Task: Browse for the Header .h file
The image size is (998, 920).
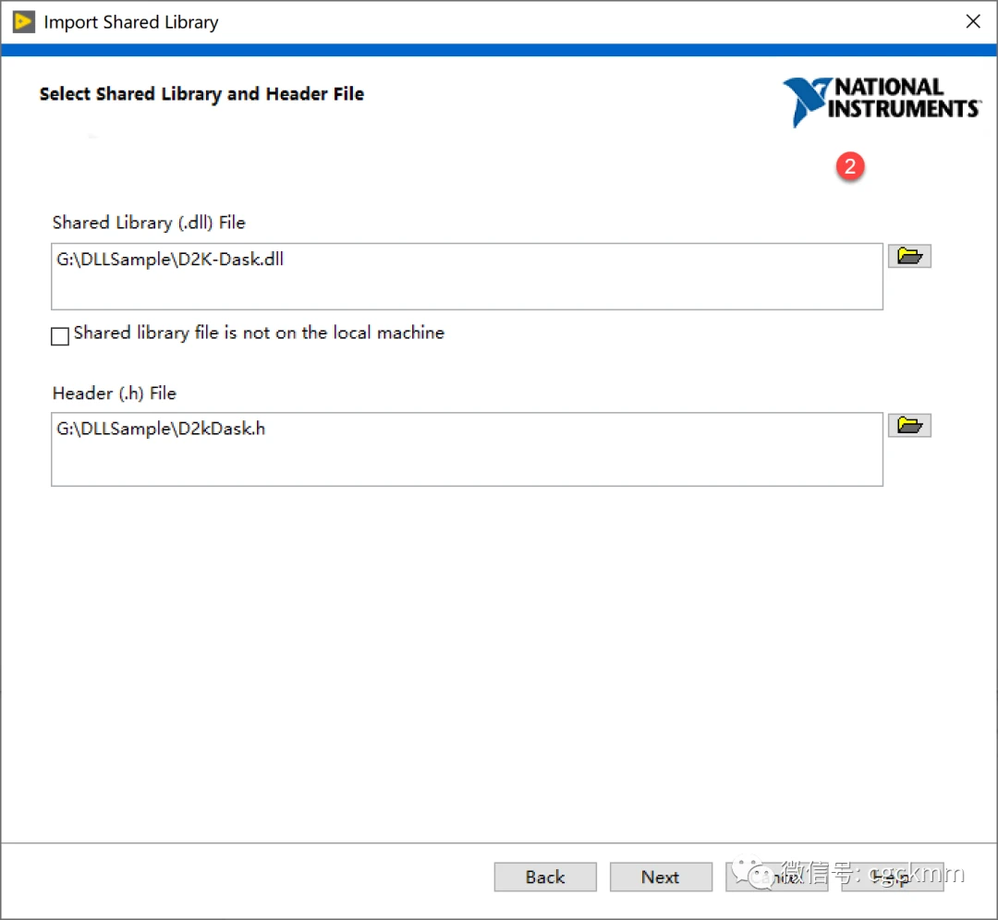Action: (x=909, y=426)
